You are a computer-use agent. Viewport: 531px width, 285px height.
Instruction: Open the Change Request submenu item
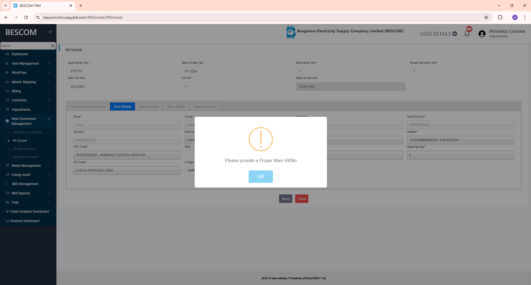pyautogui.click(x=24, y=149)
